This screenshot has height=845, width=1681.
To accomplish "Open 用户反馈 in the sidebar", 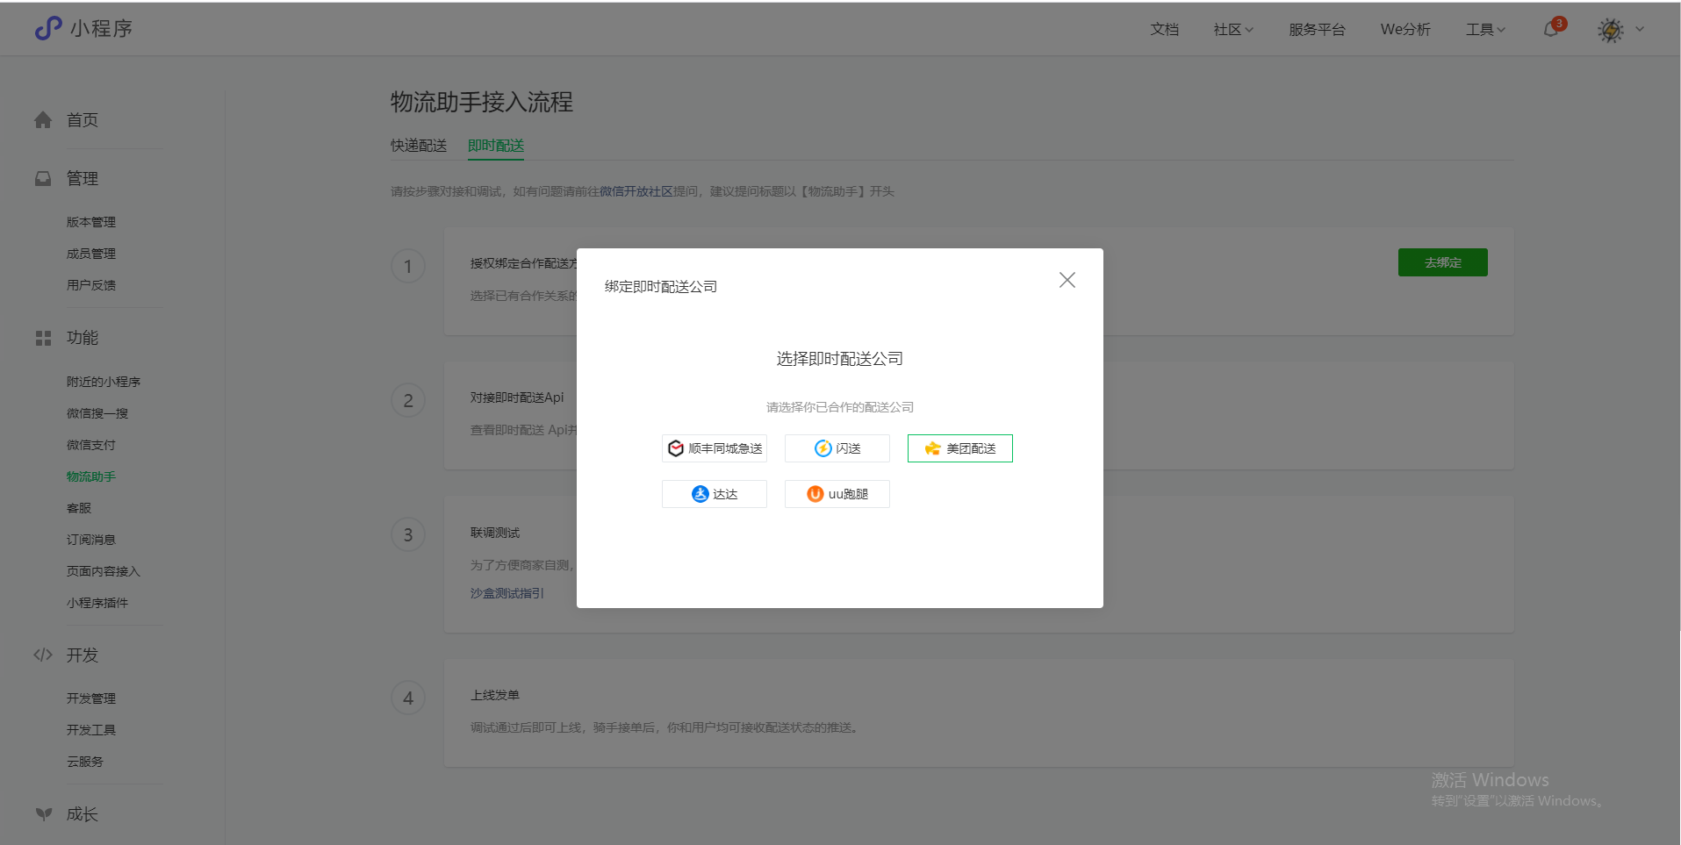I will click(x=91, y=285).
